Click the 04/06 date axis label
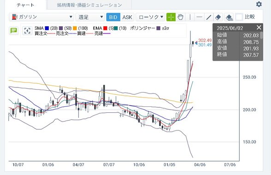Image resolution: width=271 pixels, height=175 pixels. click(x=200, y=165)
